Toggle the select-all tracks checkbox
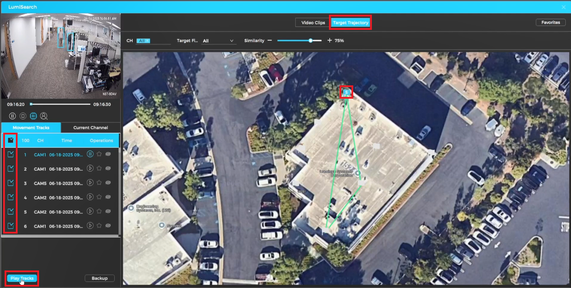Image resolution: width=571 pixels, height=288 pixels. pyautogui.click(x=11, y=140)
